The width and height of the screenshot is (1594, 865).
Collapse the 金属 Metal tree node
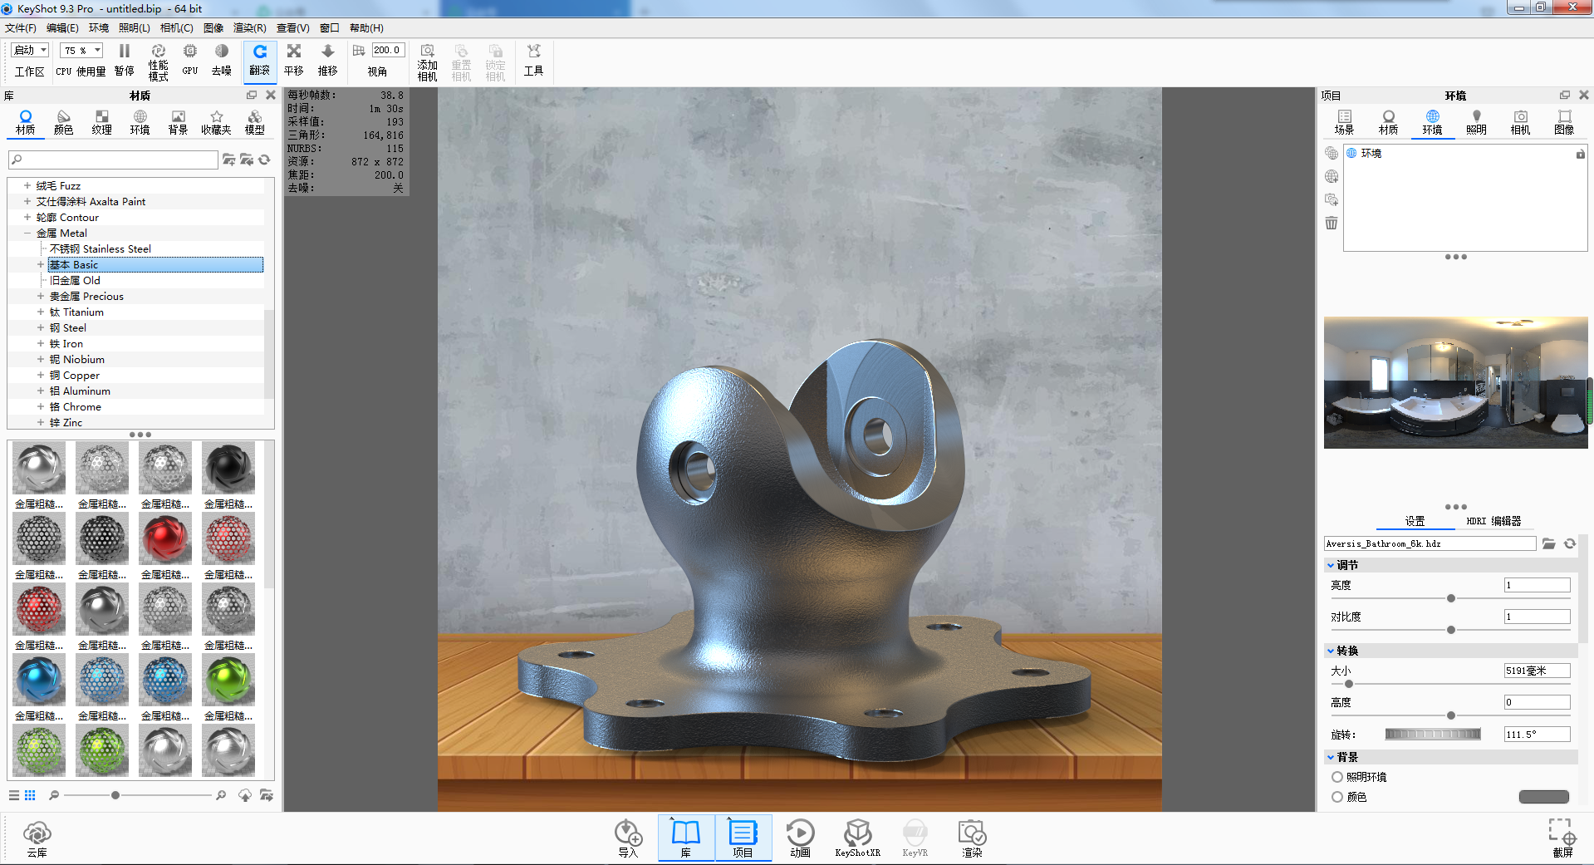[27, 233]
